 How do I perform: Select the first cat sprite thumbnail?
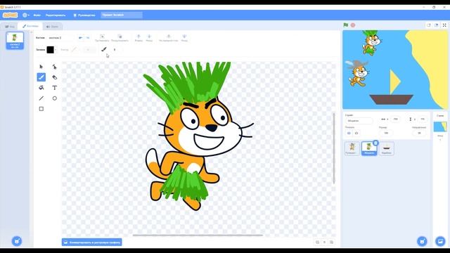pos(352,148)
